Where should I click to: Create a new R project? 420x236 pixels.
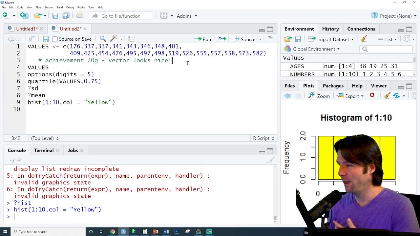[24, 15]
